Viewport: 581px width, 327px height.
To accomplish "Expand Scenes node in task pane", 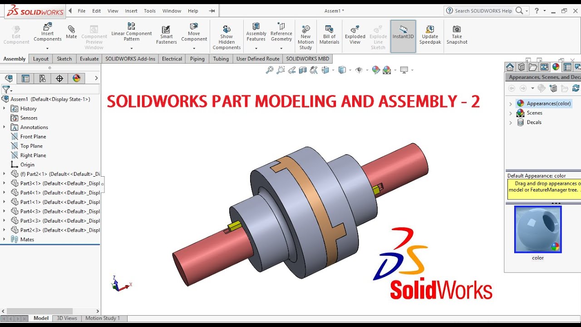I will [x=511, y=113].
